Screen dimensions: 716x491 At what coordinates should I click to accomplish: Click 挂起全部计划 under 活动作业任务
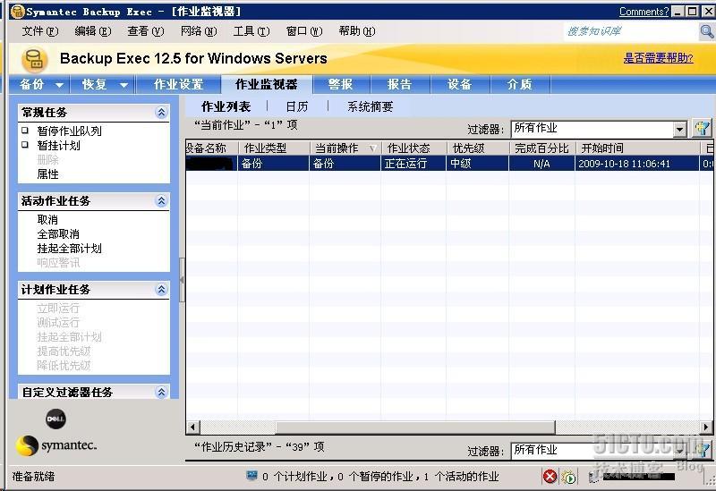pyautogui.click(x=70, y=249)
